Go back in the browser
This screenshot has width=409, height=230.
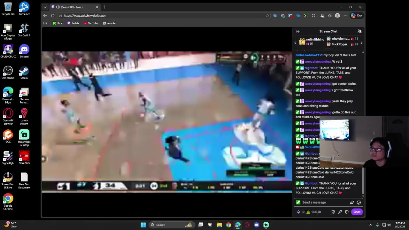click(45, 15)
